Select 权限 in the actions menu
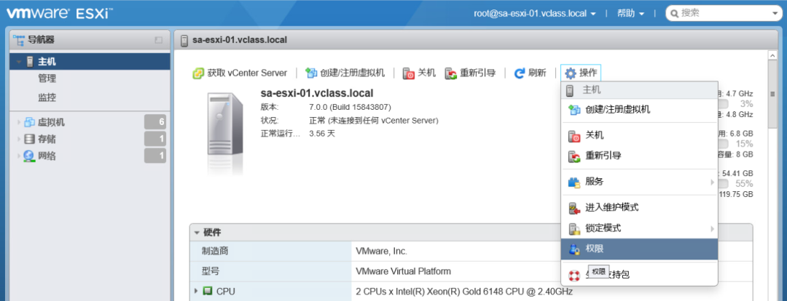 pos(595,249)
